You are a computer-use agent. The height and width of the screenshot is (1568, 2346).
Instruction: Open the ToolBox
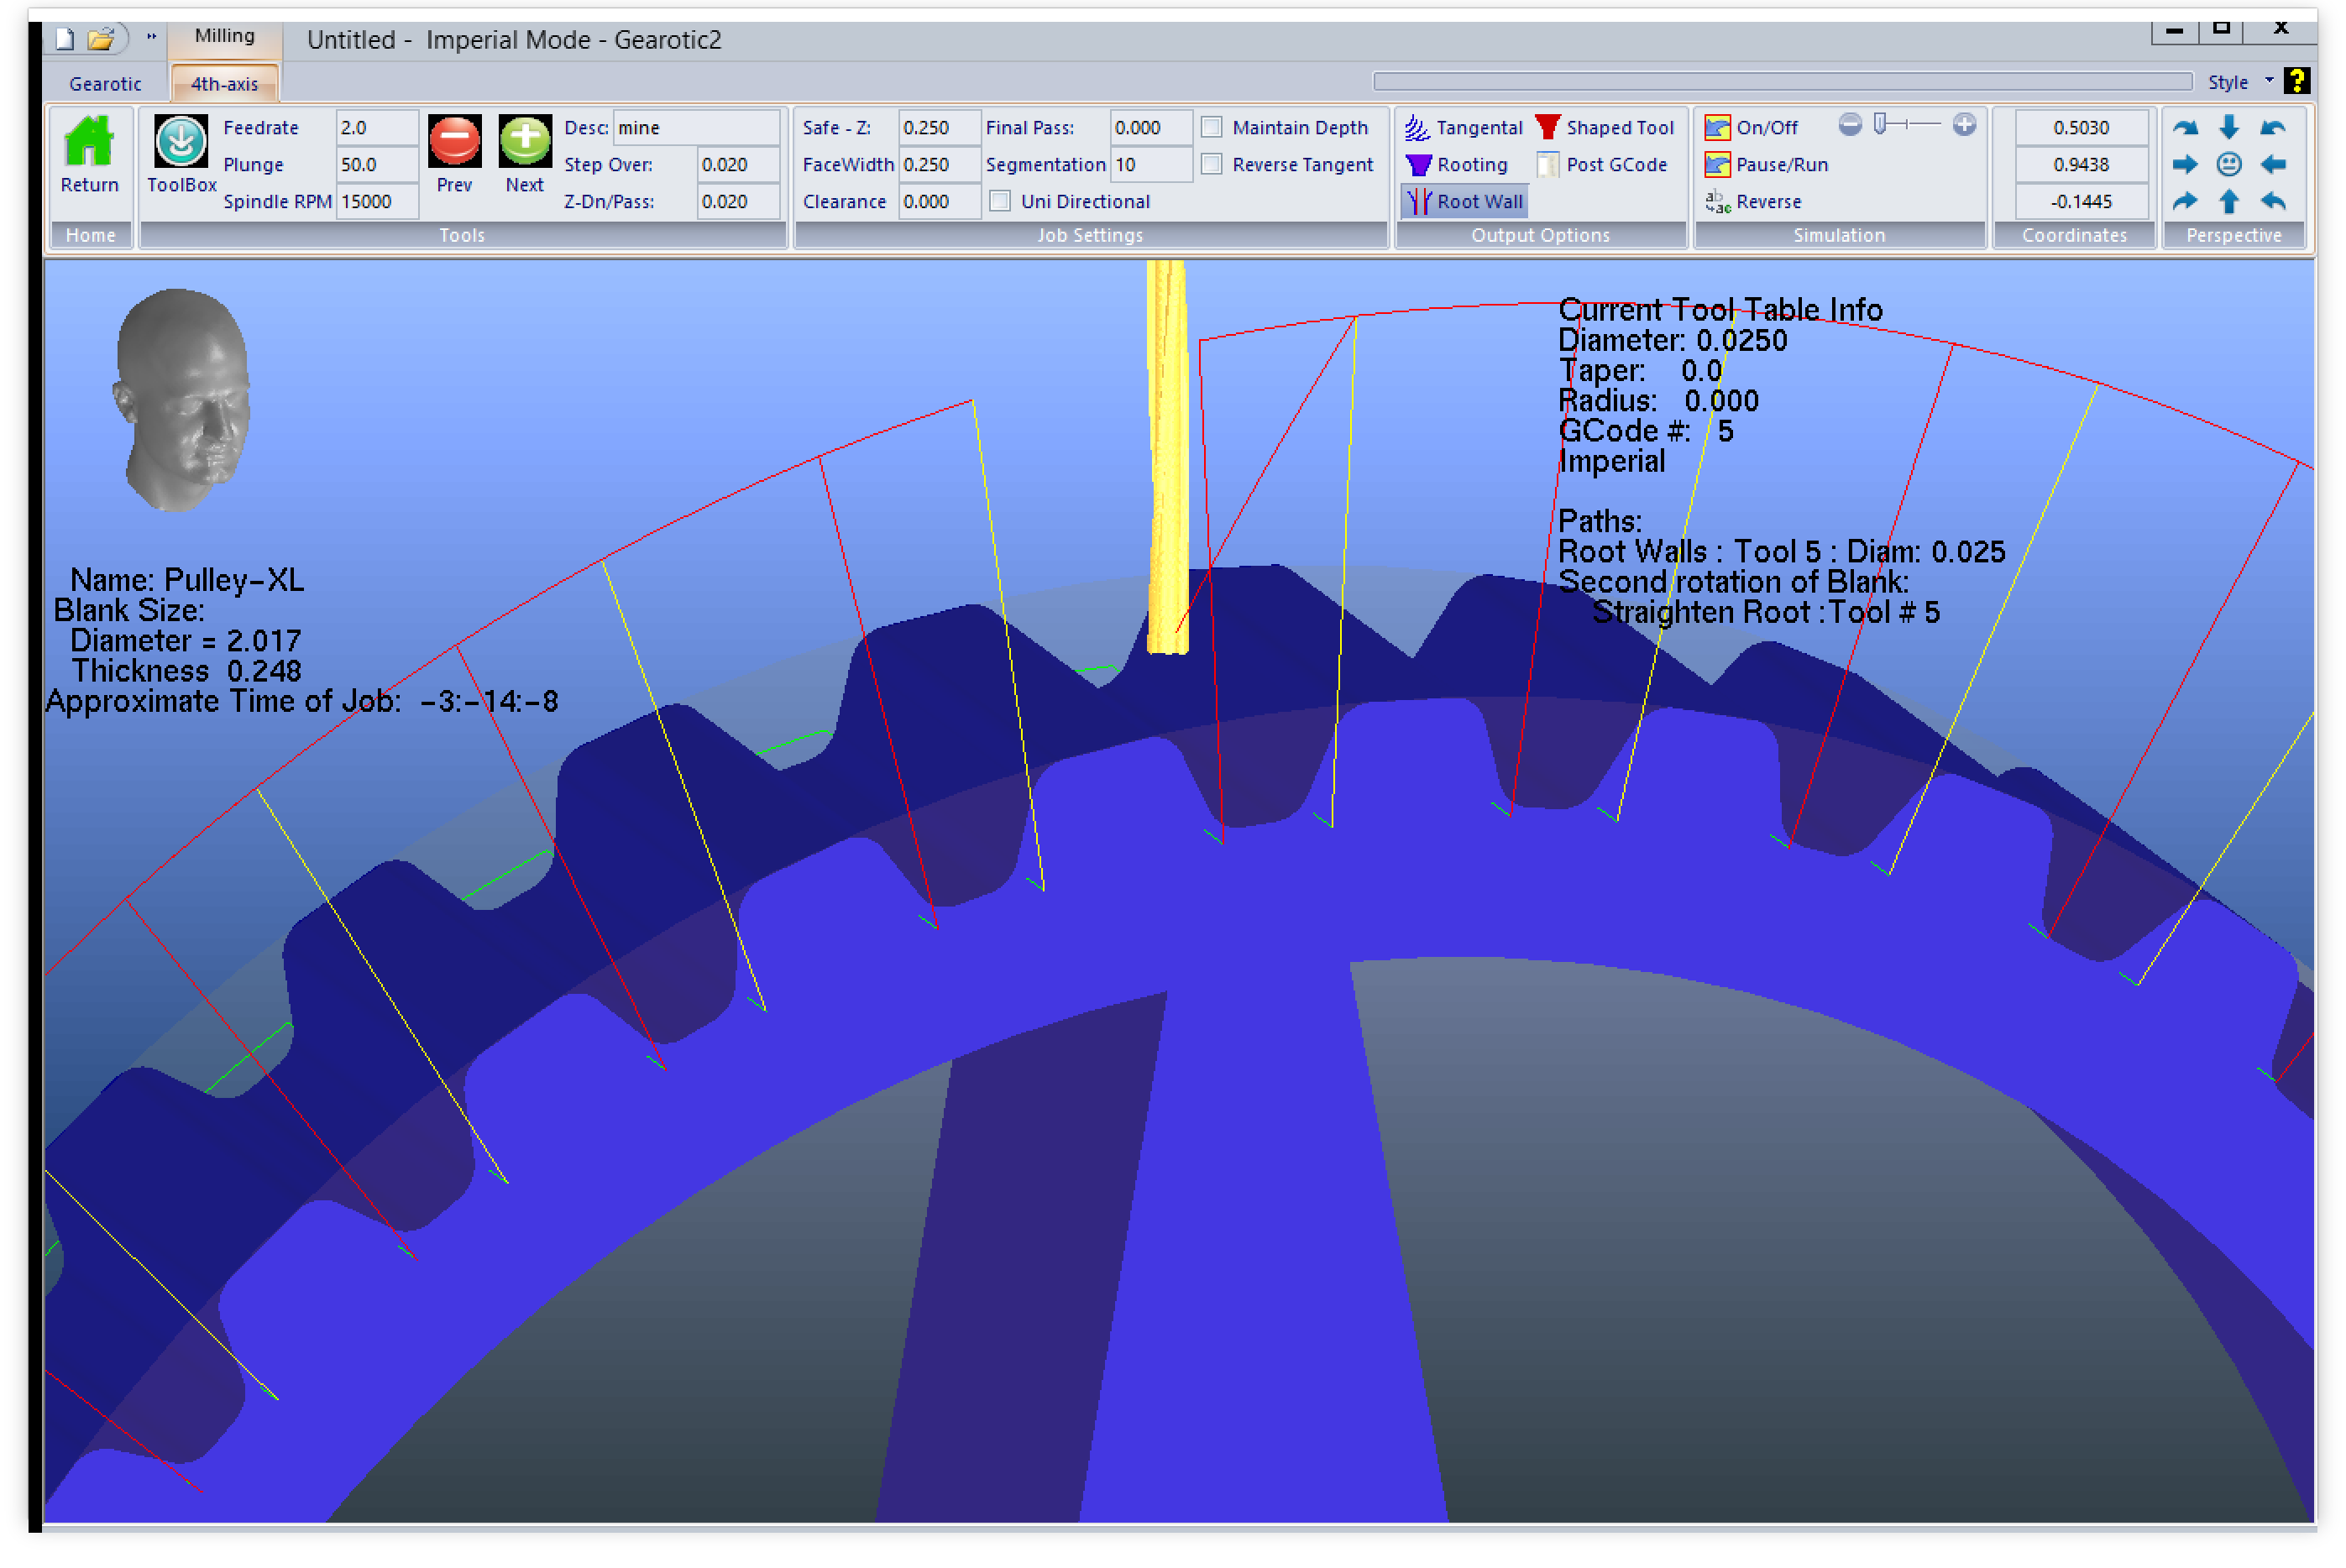tap(181, 142)
